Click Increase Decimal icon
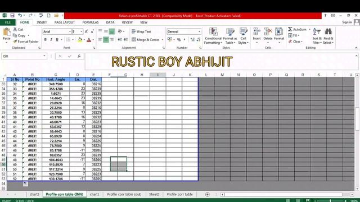 click(192, 40)
